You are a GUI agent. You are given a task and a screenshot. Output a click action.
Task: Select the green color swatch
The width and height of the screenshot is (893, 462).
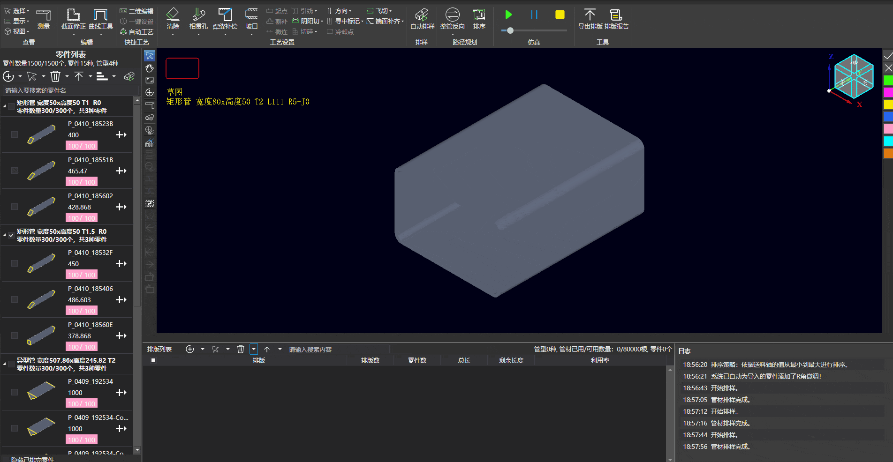(888, 80)
